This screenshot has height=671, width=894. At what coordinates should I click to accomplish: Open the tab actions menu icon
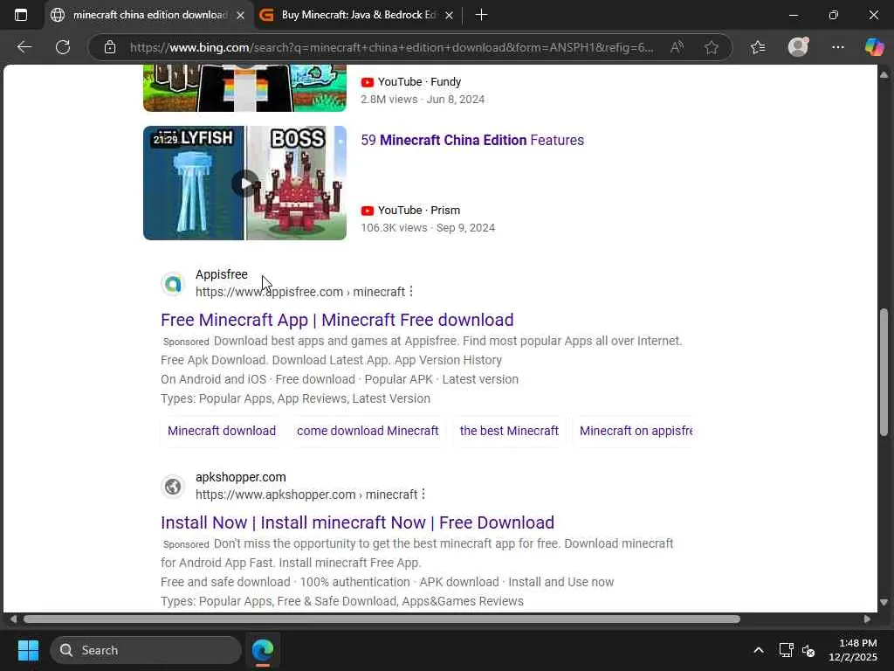(x=21, y=15)
